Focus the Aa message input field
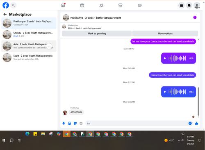 click(x=137, y=124)
